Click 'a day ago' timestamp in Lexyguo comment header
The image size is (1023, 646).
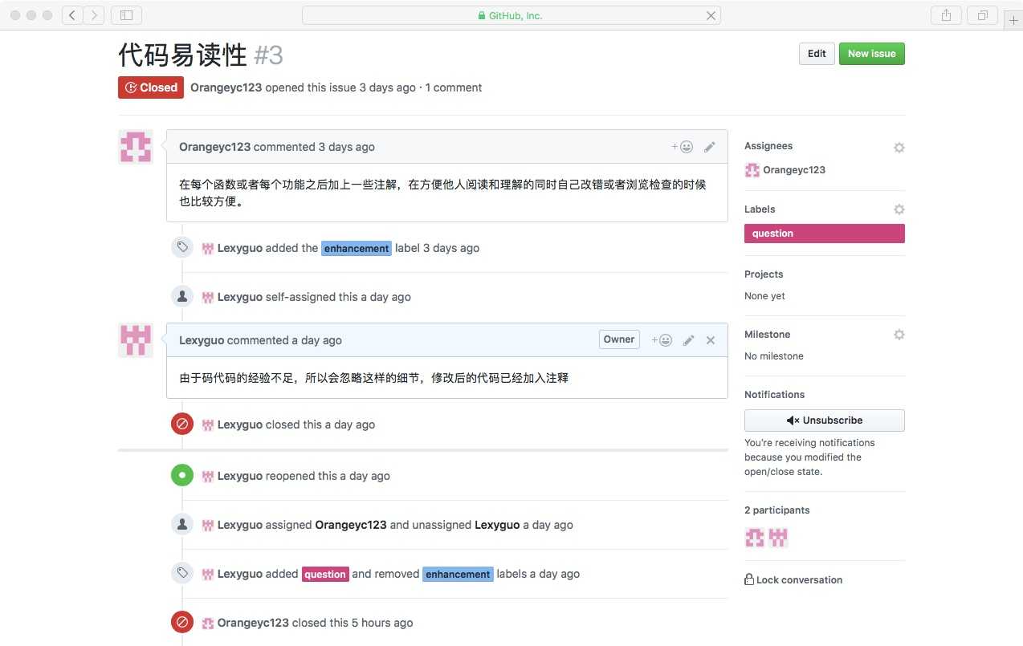(317, 340)
